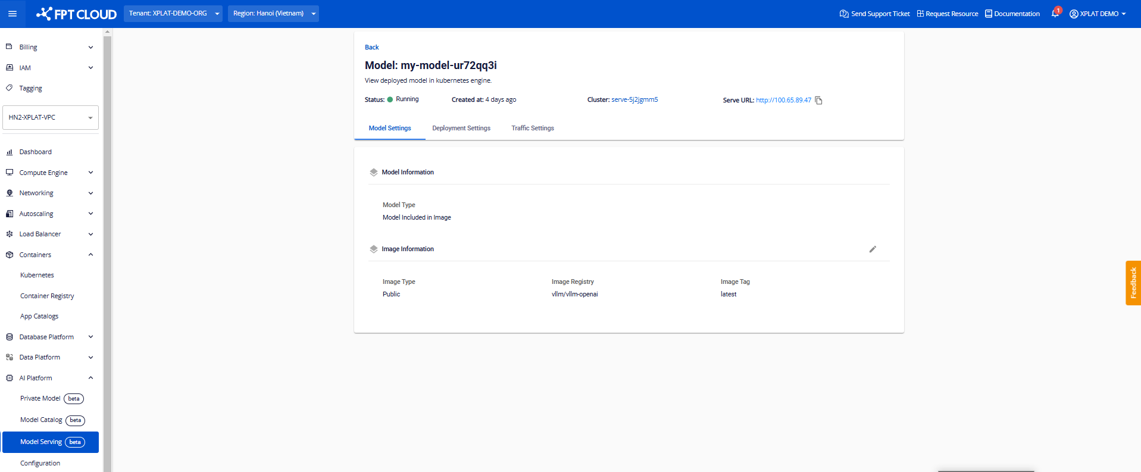1141x472 pixels.
Task: Click the Data Platform icon
Action: coord(9,357)
